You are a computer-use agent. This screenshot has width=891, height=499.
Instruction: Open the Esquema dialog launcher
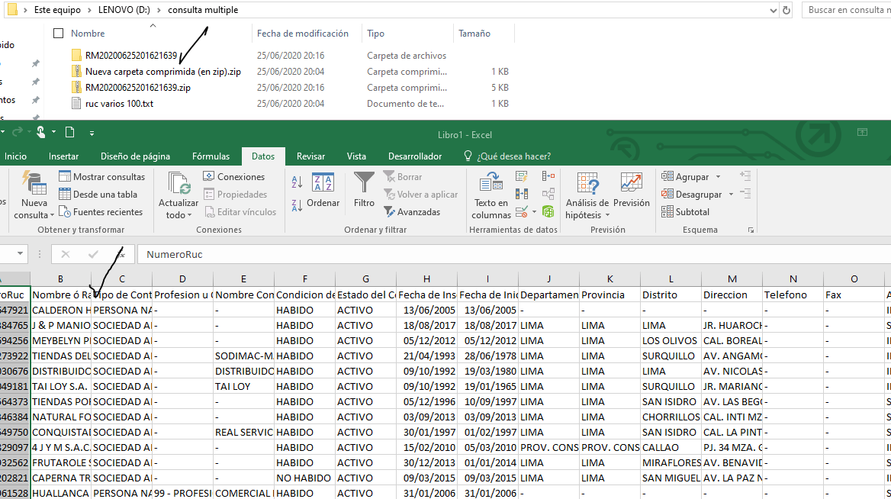[x=751, y=230]
